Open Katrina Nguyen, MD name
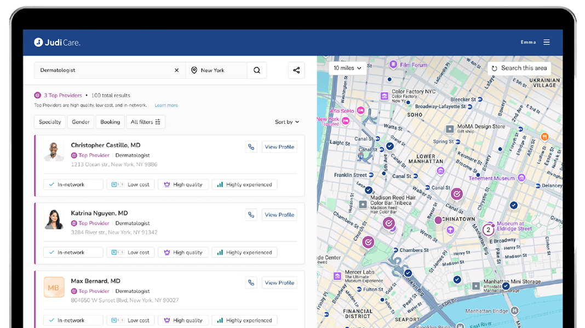585x328 pixels. click(99, 213)
